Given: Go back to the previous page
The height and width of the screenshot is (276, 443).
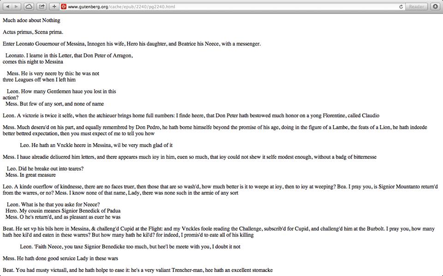Looking at the screenshot, I should [x=8, y=6].
